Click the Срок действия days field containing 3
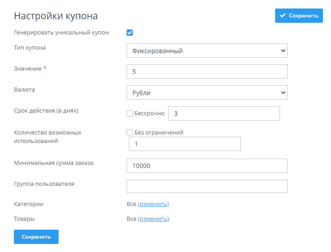331x252 pixels. click(x=224, y=113)
